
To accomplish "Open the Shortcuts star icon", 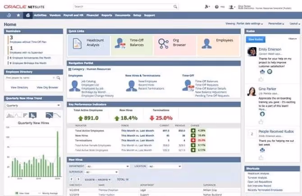I will click(18, 15).
